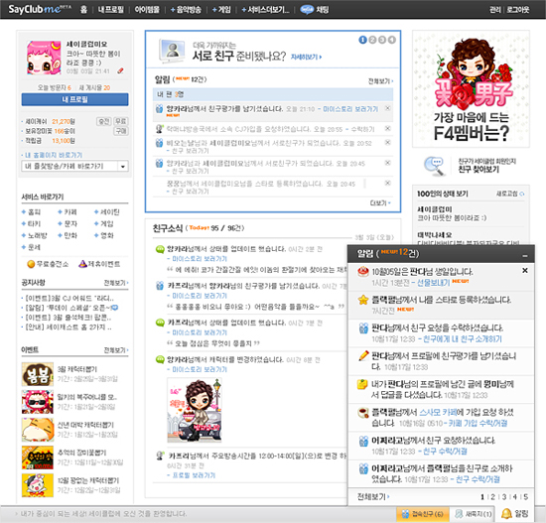
Task: Click the pencil edit icon beside status message
Action: coord(120,71)
